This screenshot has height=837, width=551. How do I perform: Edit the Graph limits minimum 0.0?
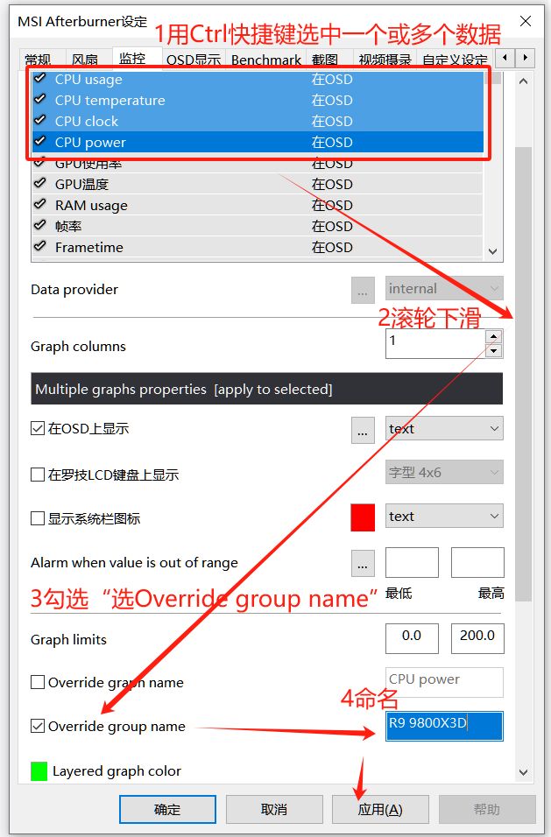pyautogui.click(x=413, y=638)
